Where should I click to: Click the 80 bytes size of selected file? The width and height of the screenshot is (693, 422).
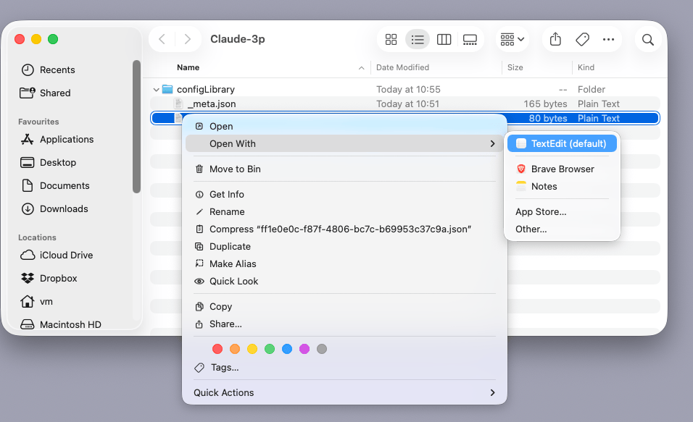tap(548, 118)
